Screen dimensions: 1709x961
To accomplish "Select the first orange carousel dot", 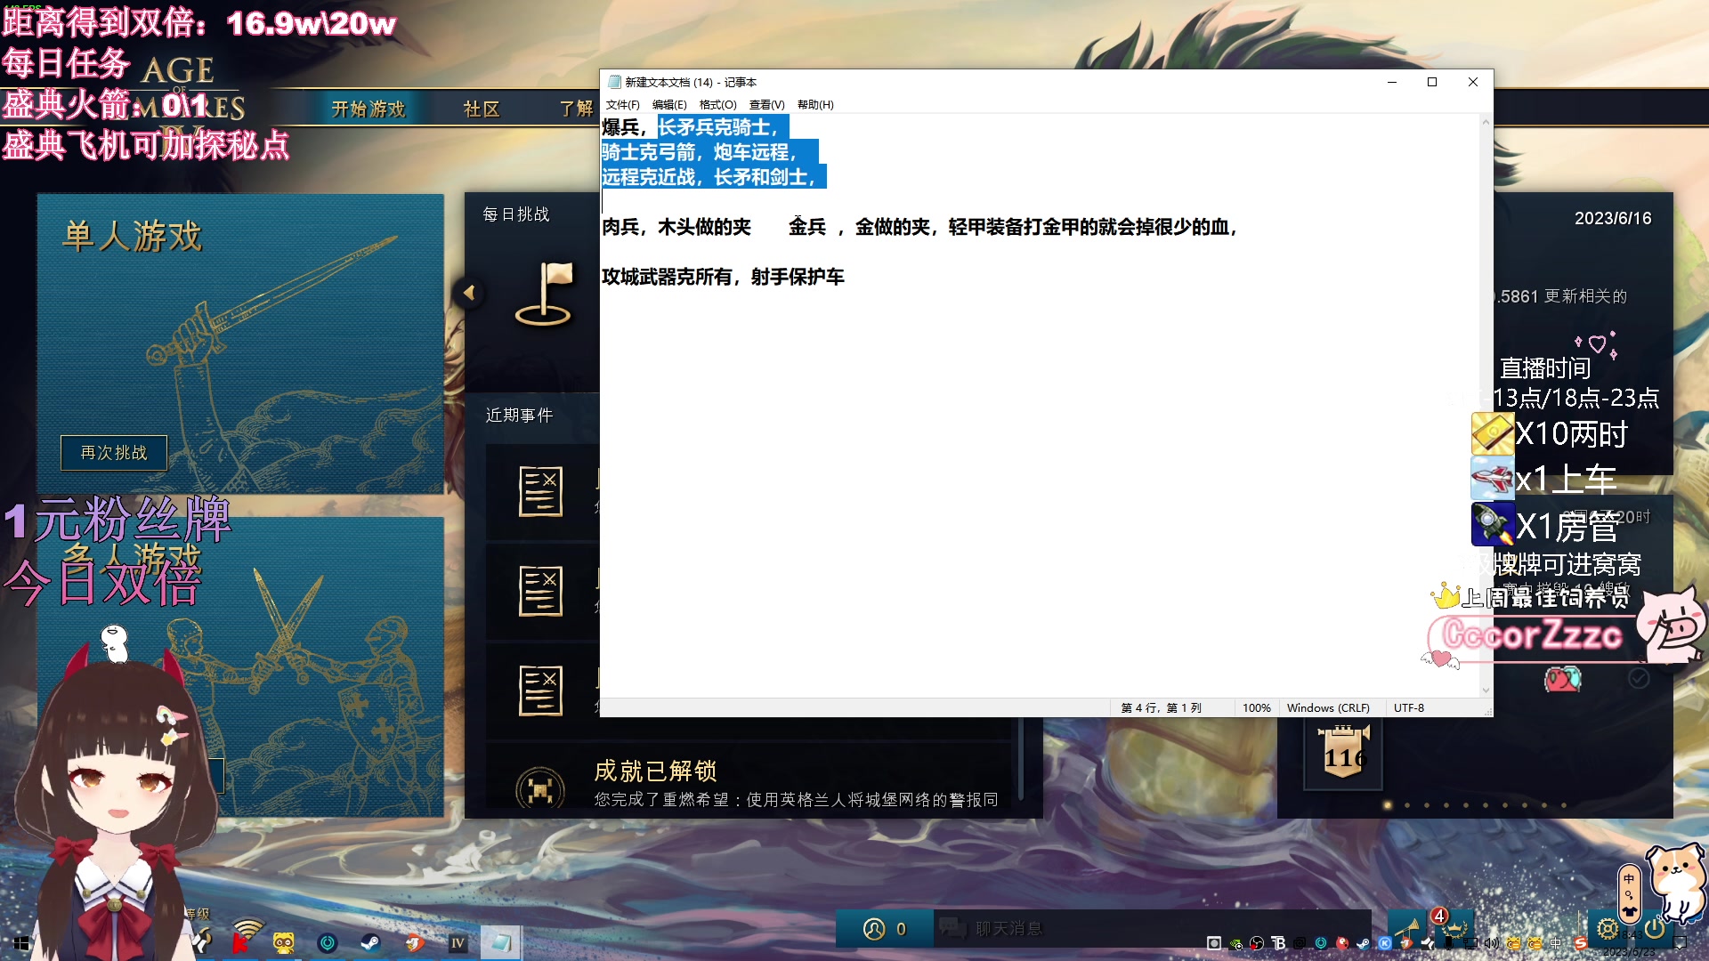I will [1387, 805].
